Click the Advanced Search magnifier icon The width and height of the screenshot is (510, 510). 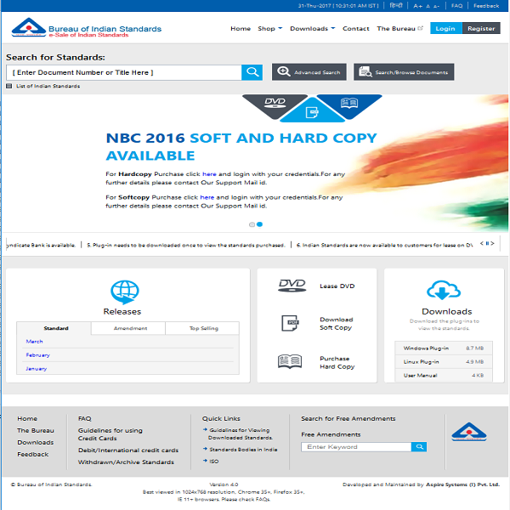click(284, 71)
